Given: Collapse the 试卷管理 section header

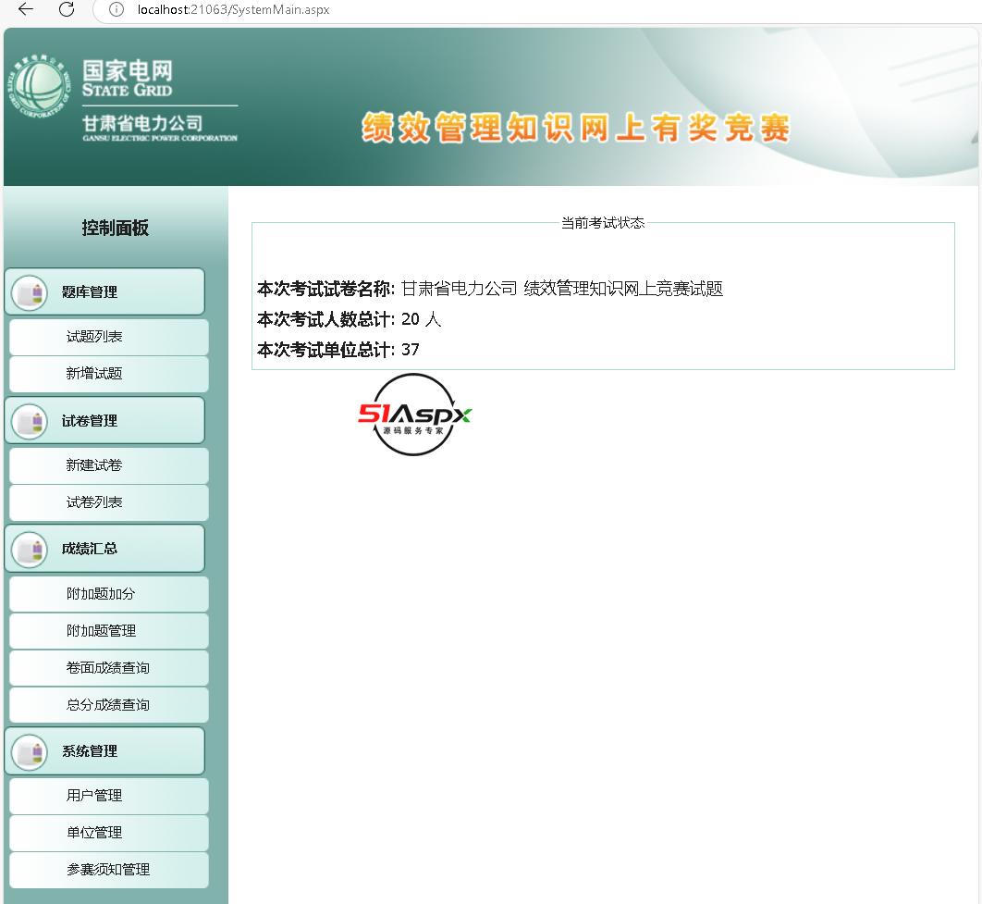Looking at the screenshot, I should coord(104,420).
